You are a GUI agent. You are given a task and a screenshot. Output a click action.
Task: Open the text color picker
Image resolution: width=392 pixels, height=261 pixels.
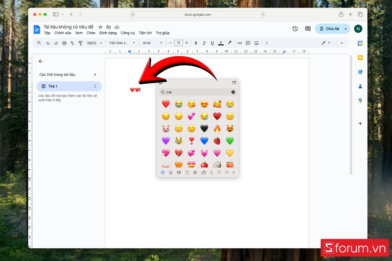(x=221, y=43)
